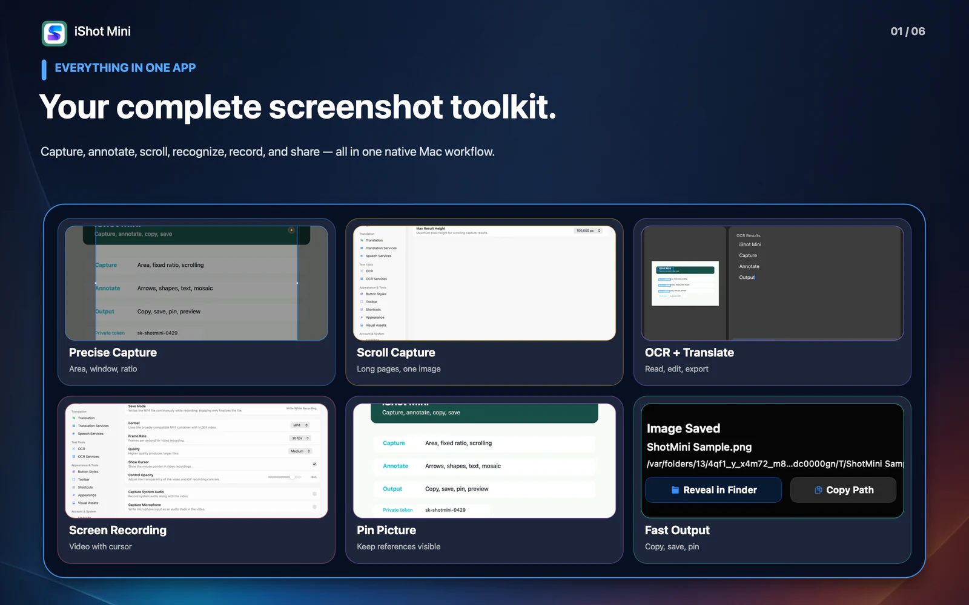The image size is (969, 605).
Task: Click the 'EVERYTHING IN ONE APP' label
Action: 125,68
